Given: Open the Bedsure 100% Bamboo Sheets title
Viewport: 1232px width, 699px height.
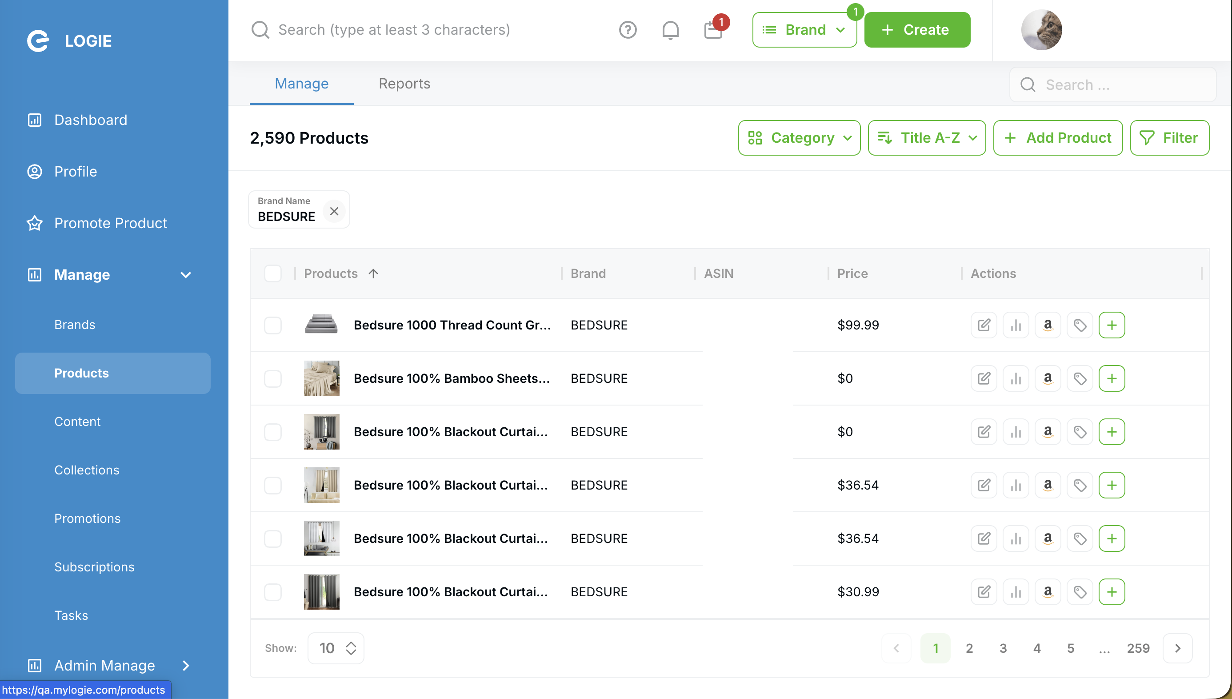Looking at the screenshot, I should 452,378.
